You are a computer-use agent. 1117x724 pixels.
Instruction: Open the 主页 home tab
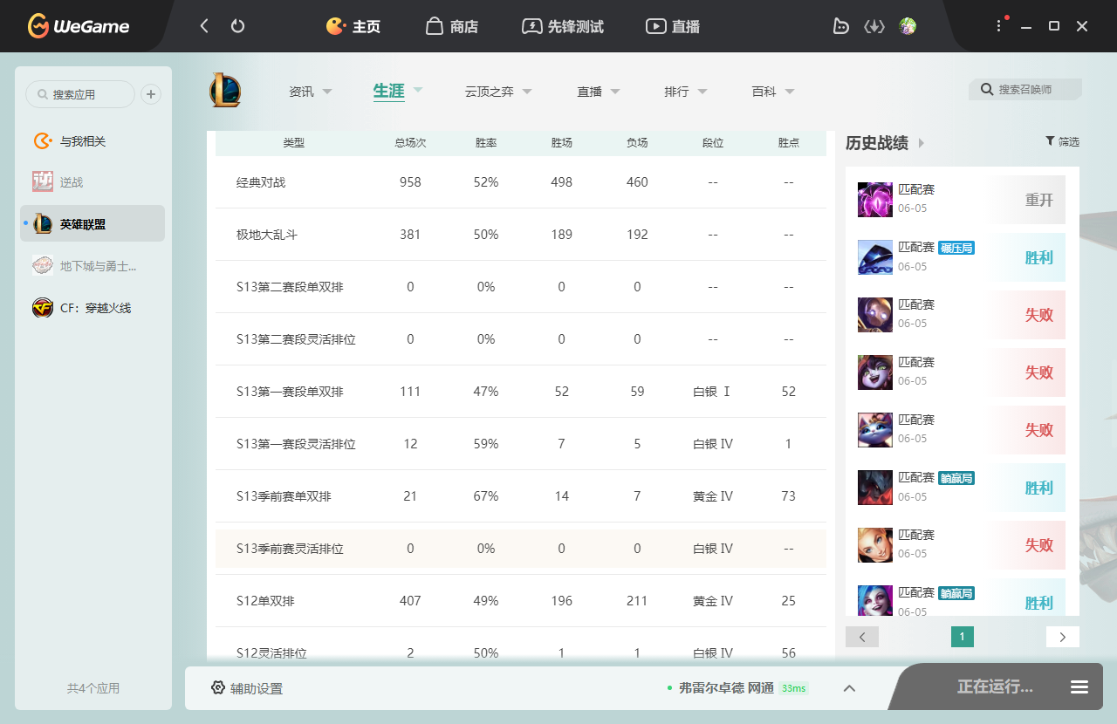click(x=353, y=26)
